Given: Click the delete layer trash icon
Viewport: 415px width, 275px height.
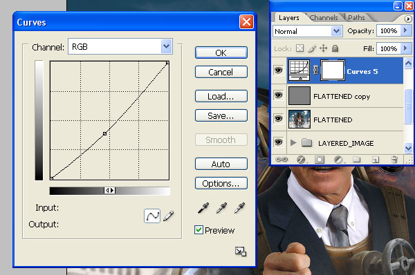Looking at the screenshot, I should coord(394,160).
